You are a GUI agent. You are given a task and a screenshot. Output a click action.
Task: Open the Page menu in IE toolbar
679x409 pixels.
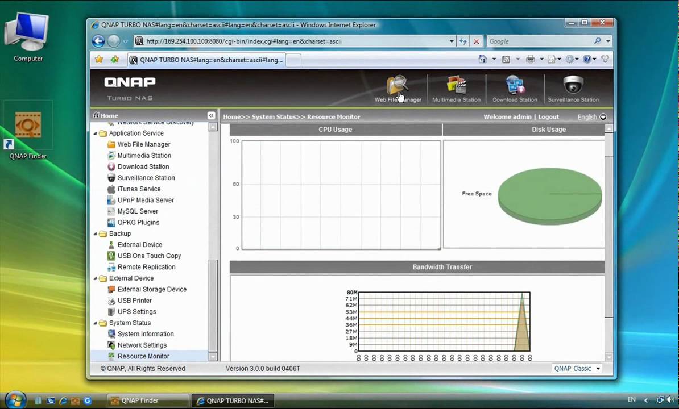[554, 59]
